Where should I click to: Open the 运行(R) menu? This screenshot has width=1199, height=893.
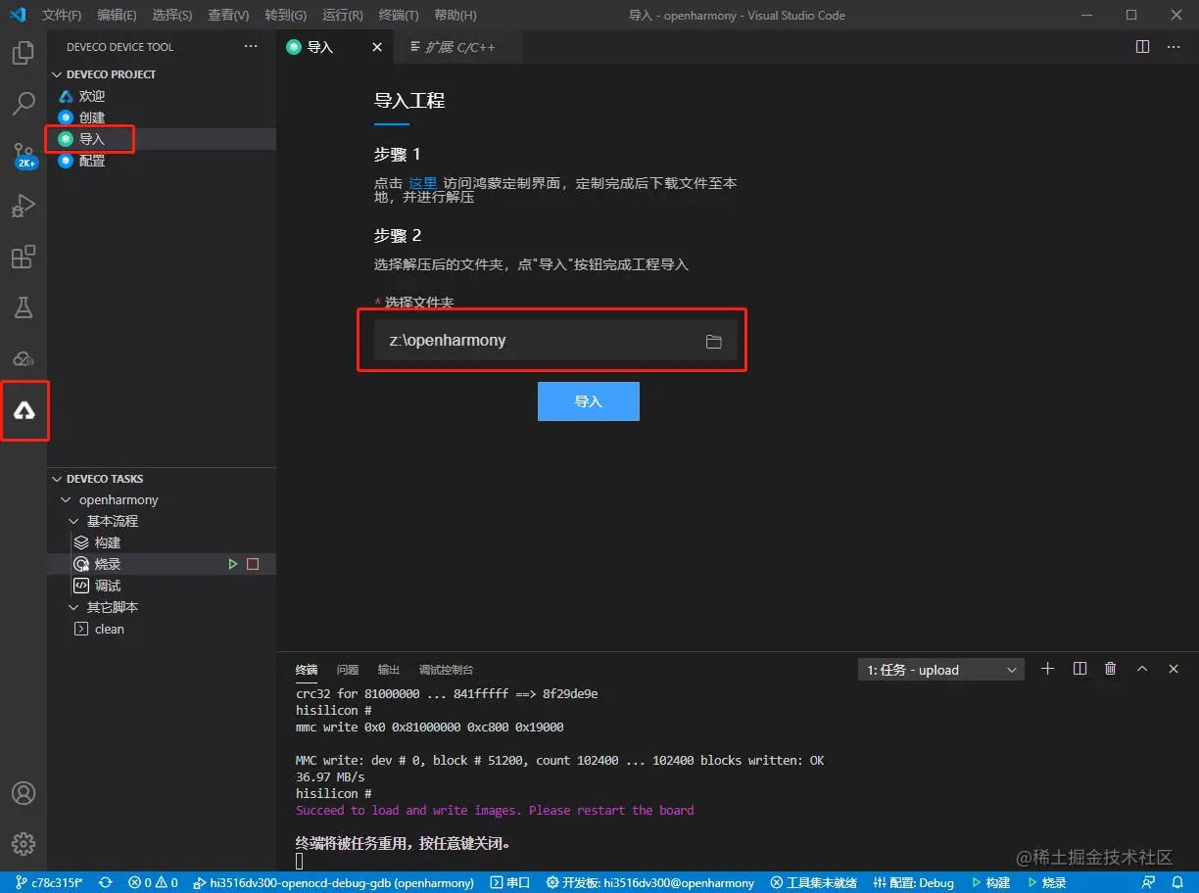point(342,15)
